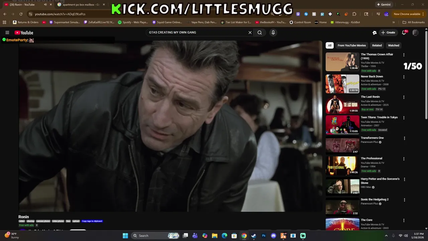Screen dimensions: 428x241
Task: Open more options for The Last Ronin
Action: pyautogui.click(x=404, y=97)
